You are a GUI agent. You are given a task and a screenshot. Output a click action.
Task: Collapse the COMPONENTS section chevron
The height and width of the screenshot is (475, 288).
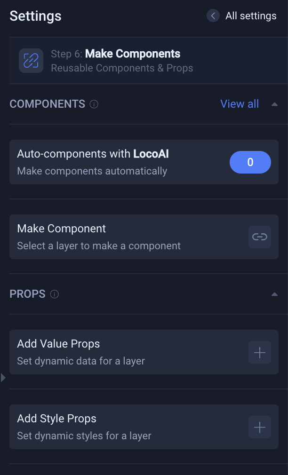tap(274, 104)
